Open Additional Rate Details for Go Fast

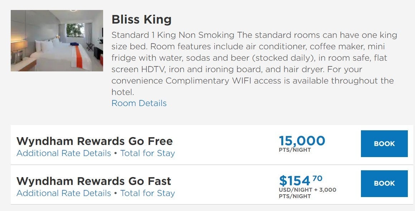pos(64,193)
